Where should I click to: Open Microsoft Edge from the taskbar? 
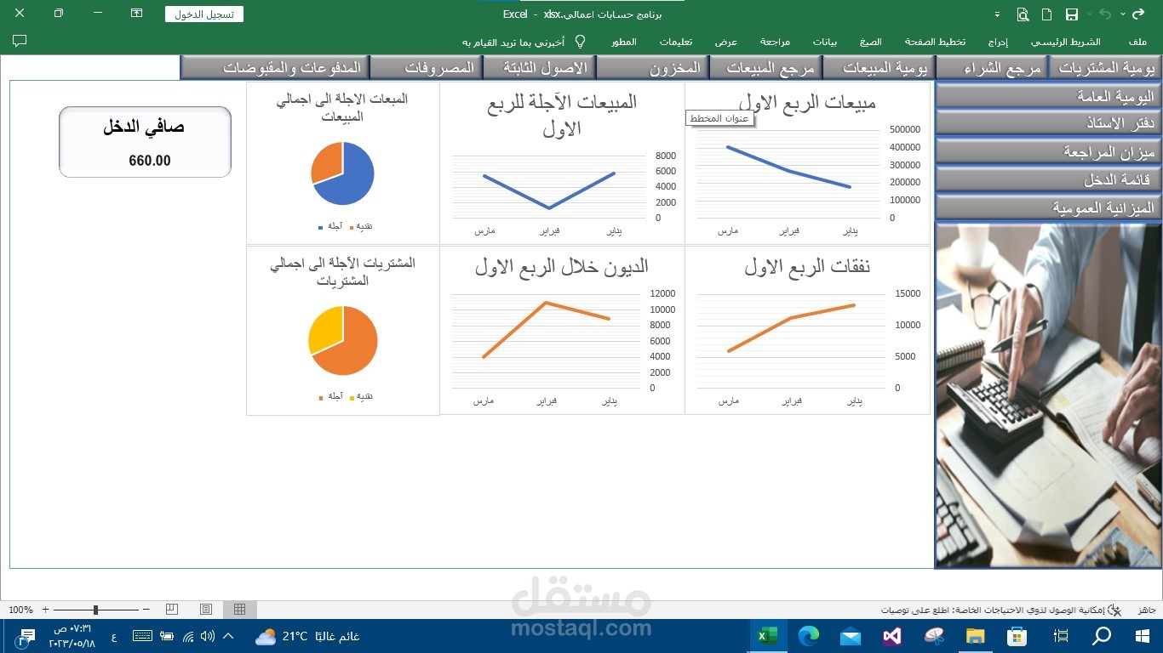[x=809, y=636]
